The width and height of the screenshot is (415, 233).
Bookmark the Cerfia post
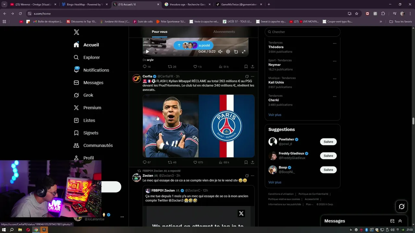click(x=246, y=162)
